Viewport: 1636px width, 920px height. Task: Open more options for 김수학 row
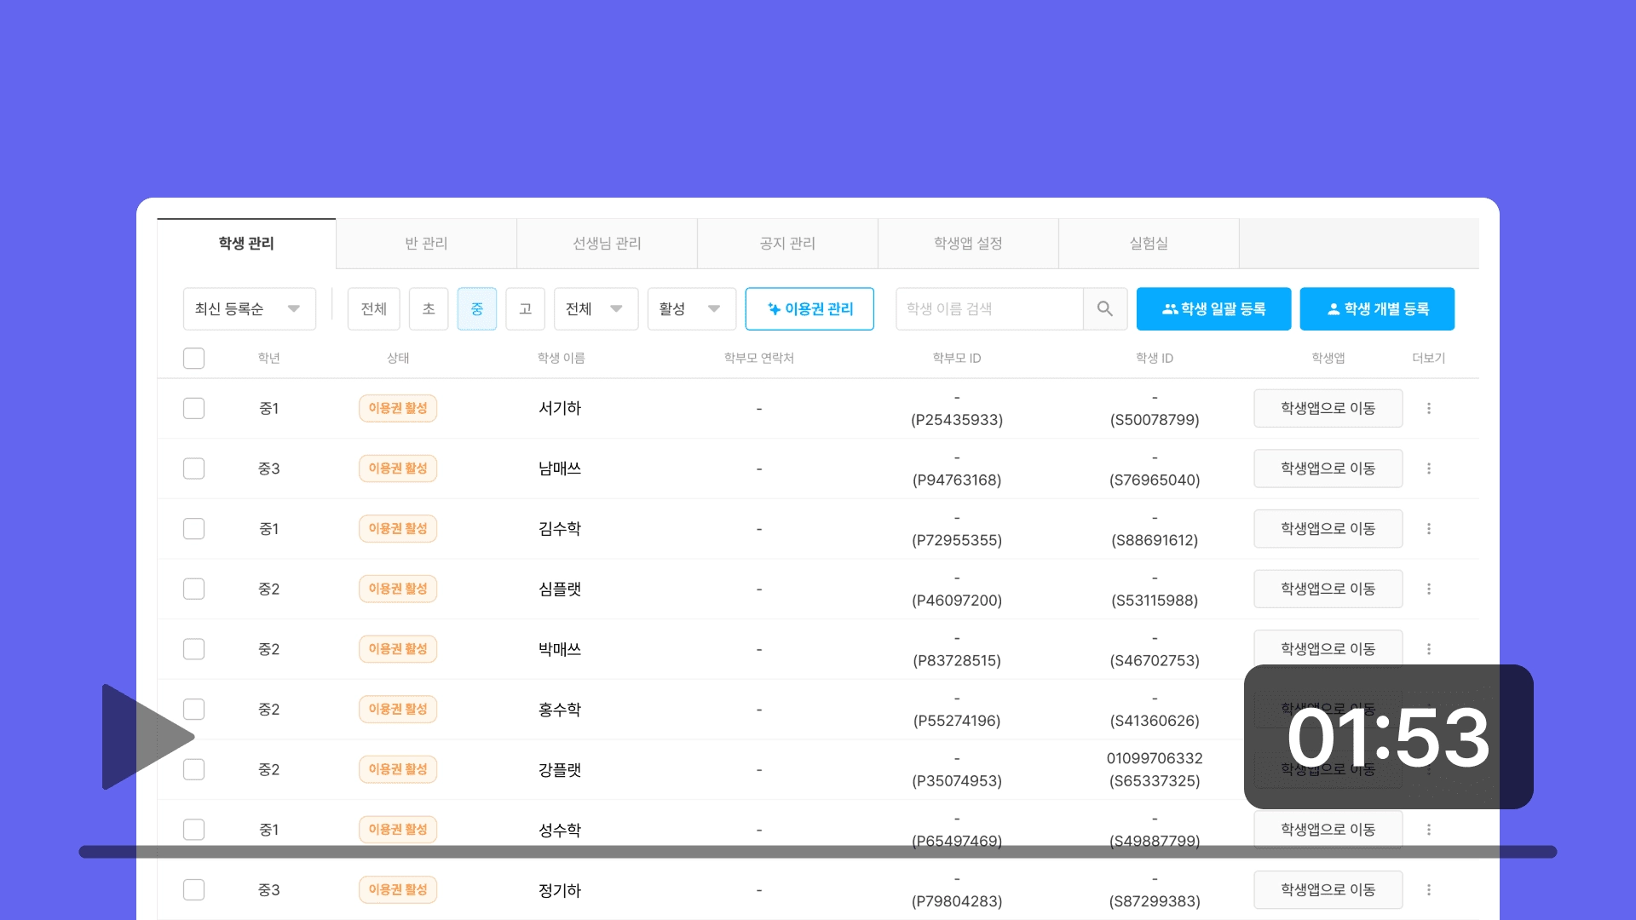point(1429,529)
